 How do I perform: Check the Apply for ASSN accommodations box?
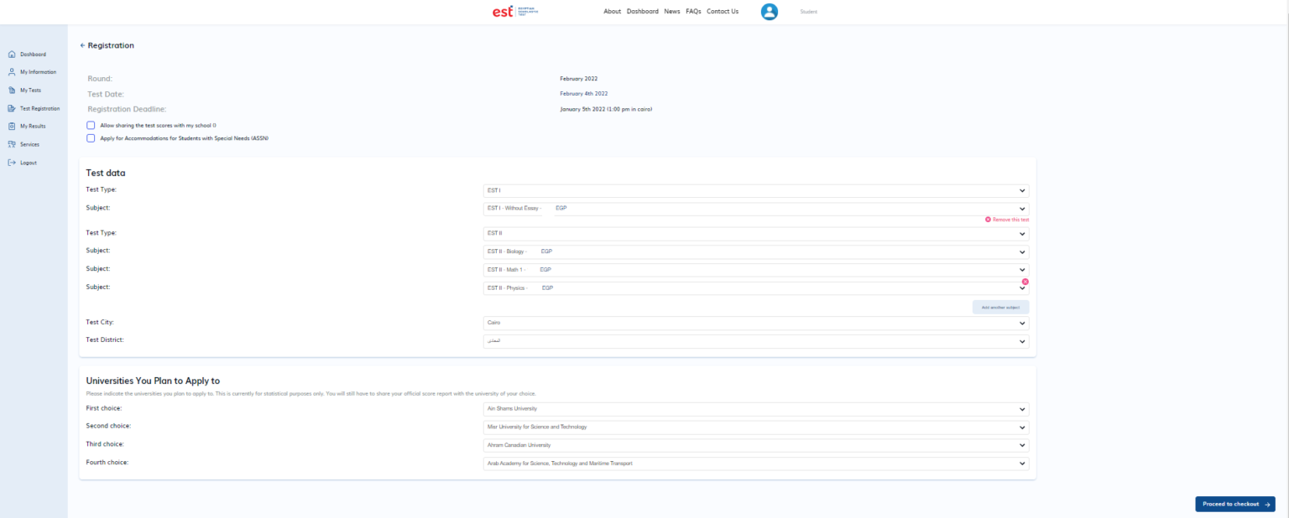(91, 137)
